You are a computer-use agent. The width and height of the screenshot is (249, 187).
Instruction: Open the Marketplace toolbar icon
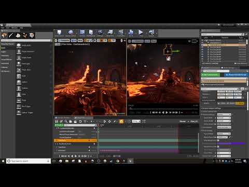(x=91, y=33)
